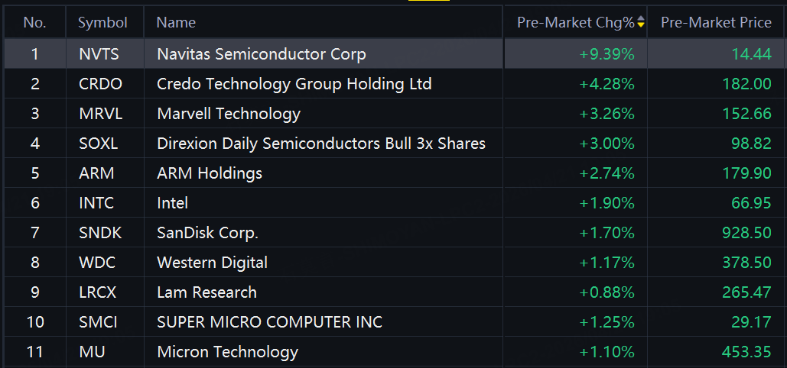Image resolution: width=787 pixels, height=368 pixels.
Task: Open Direxion Daily Semiconductors Bull 3x Shares
Action: (x=321, y=144)
